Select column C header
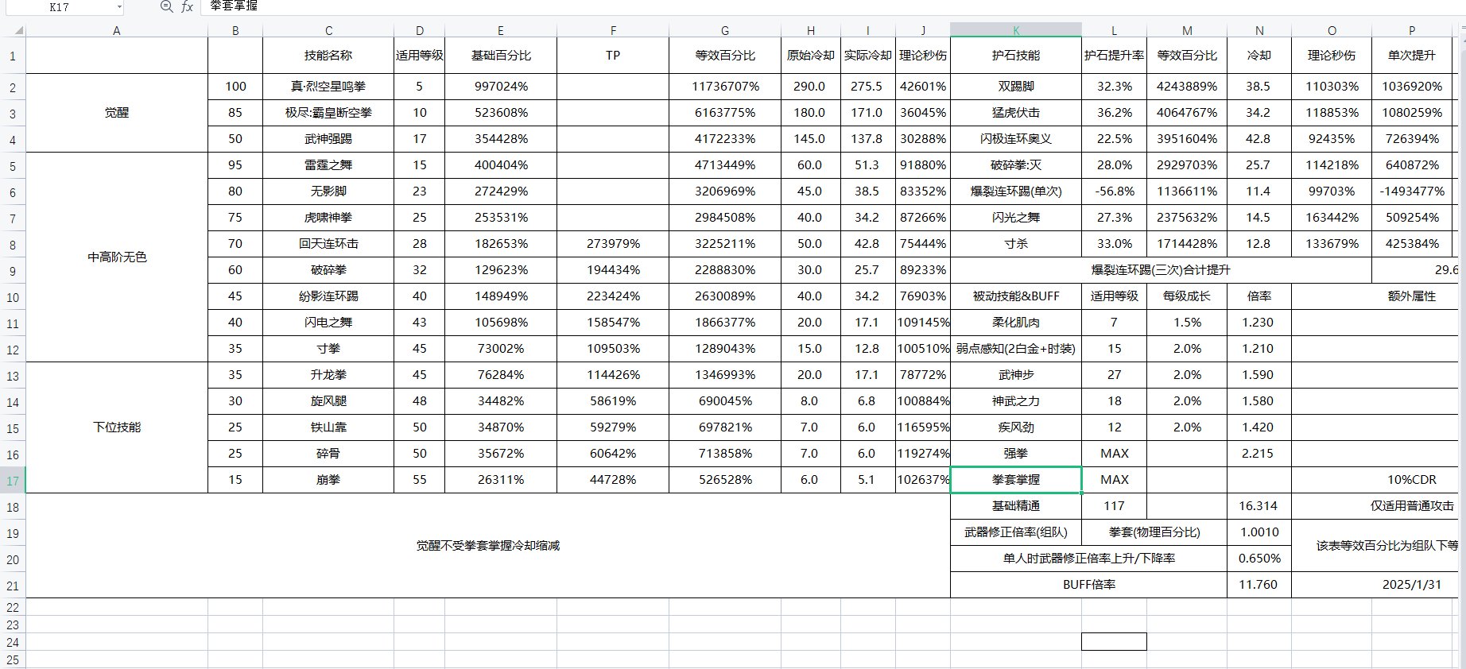The width and height of the screenshot is (1466, 669). point(328,31)
